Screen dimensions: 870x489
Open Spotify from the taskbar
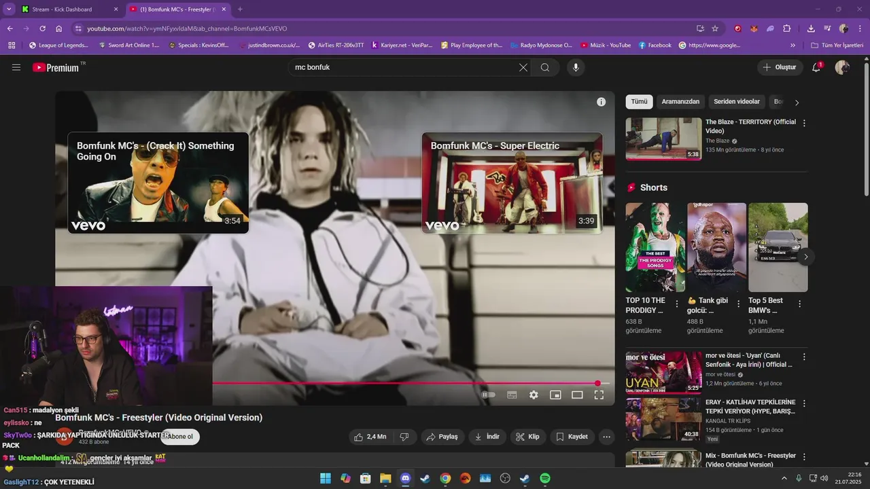(545, 478)
